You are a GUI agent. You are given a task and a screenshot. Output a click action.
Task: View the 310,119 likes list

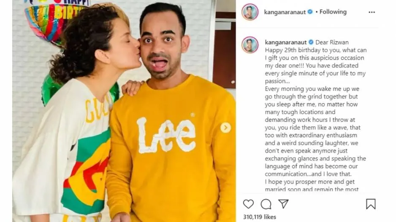[x=260, y=217]
